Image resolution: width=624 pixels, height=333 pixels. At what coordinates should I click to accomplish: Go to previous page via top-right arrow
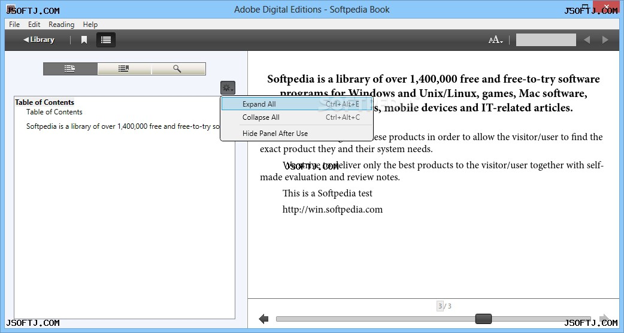(x=587, y=40)
